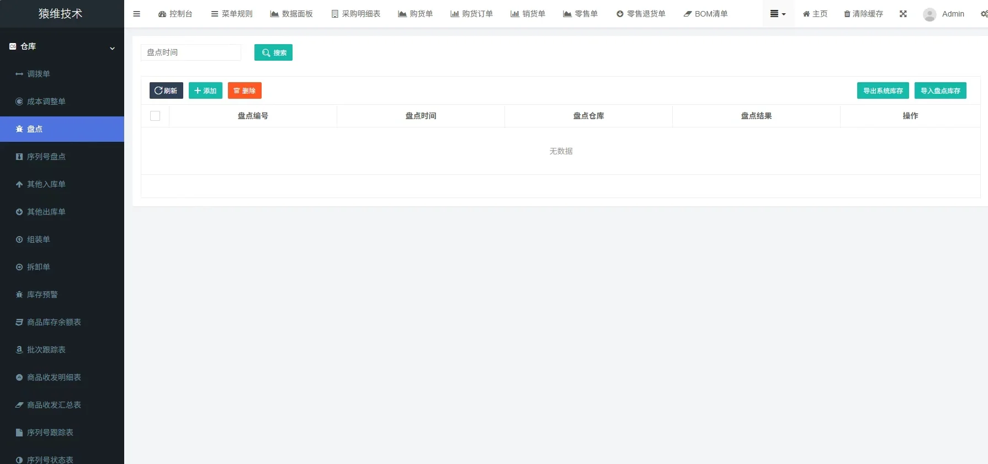Toggle the select-all checkbox in table header

coord(155,116)
